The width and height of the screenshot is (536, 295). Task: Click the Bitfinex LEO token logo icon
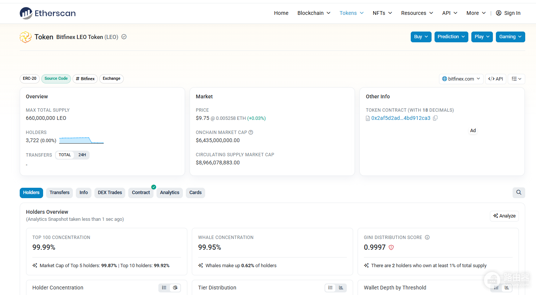26,37
